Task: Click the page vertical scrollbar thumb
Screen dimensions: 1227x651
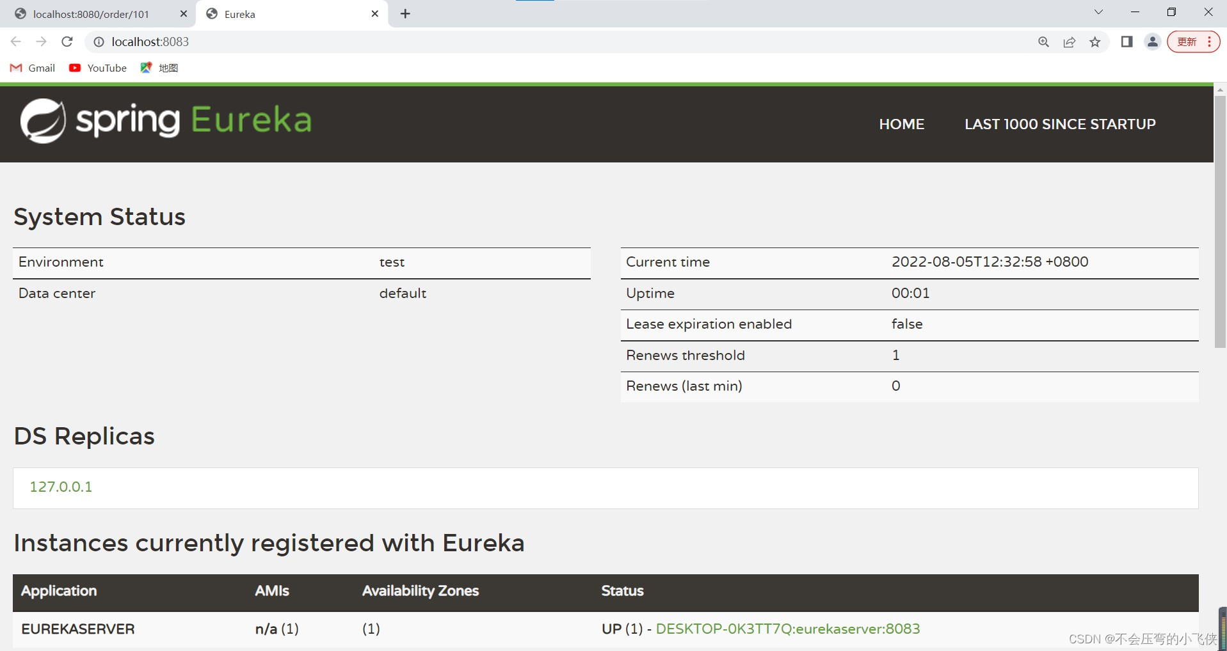Action: click(x=1220, y=221)
